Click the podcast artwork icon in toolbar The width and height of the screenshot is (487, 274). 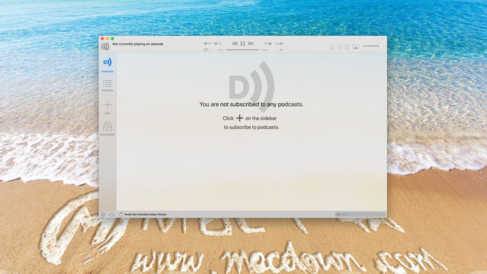[105, 47]
